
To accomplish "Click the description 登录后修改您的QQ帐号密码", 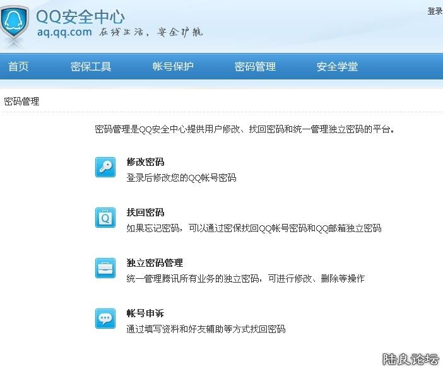I will [x=181, y=178].
